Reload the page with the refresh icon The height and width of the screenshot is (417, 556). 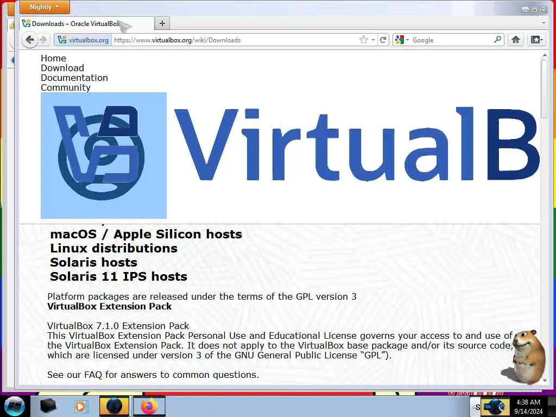pos(383,40)
